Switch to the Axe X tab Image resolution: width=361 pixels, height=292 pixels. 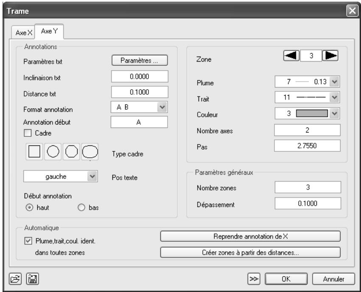[x=23, y=33]
